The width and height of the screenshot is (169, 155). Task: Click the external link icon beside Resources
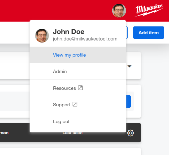click(80, 88)
